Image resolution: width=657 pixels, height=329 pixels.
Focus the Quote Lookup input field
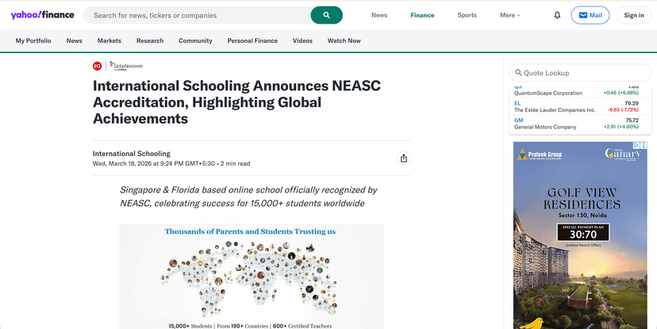580,72
